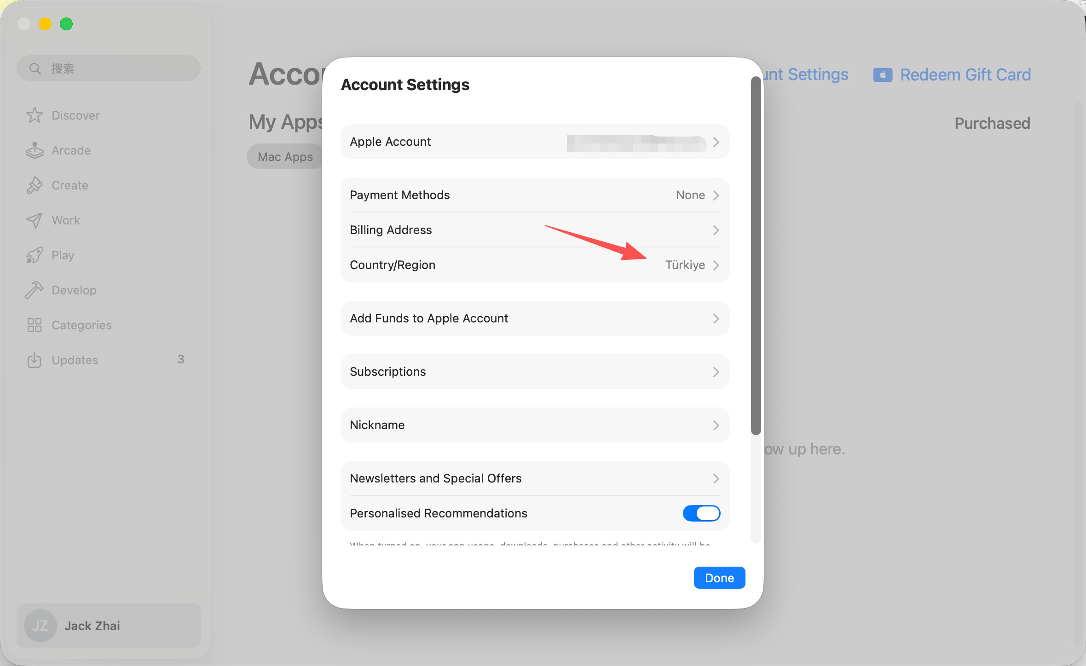Open the Create paintbrush icon
This screenshot has width=1086, height=666.
[x=35, y=185]
